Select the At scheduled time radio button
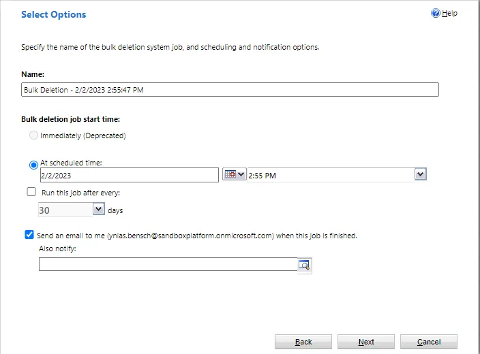 [33, 165]
